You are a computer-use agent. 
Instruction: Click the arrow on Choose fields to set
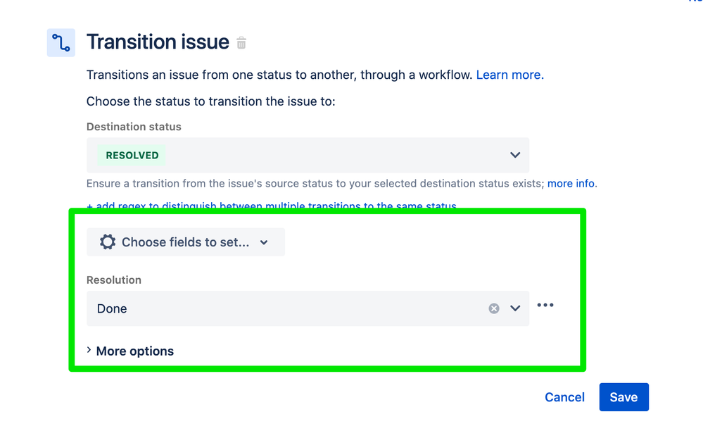tap(264, 242)
